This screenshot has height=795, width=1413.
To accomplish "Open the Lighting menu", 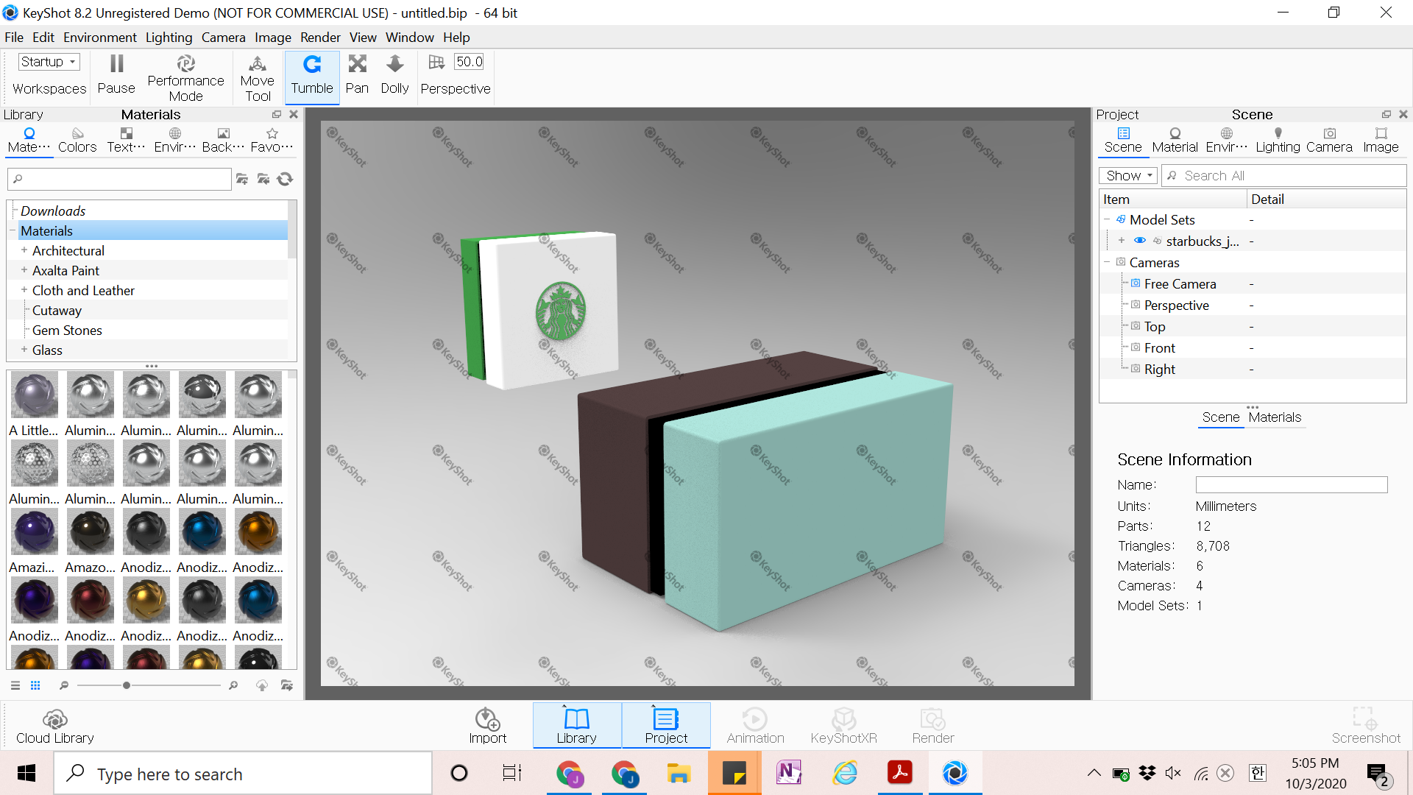I will (x=169, y=37).
